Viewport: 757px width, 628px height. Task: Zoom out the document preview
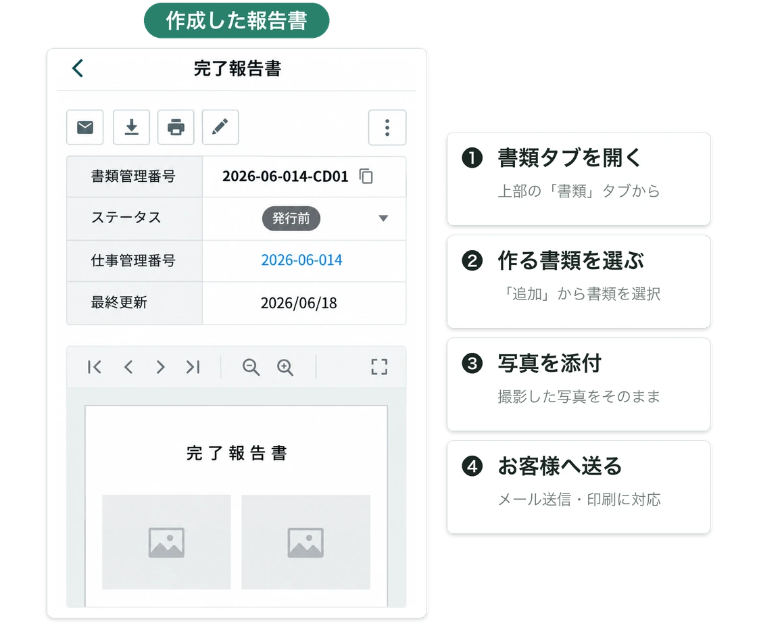click(251, 367)
